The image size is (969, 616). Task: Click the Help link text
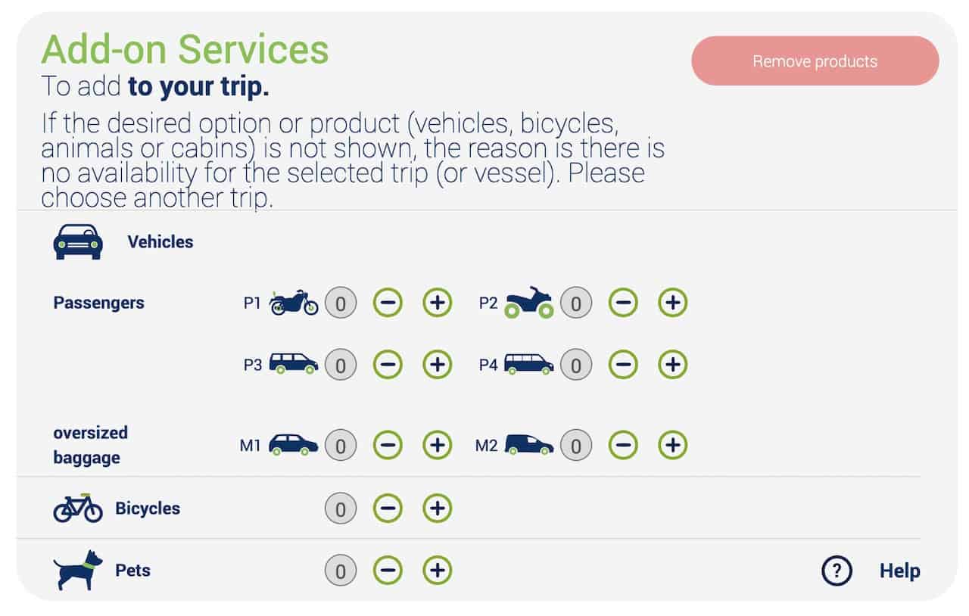click(899, 571)
